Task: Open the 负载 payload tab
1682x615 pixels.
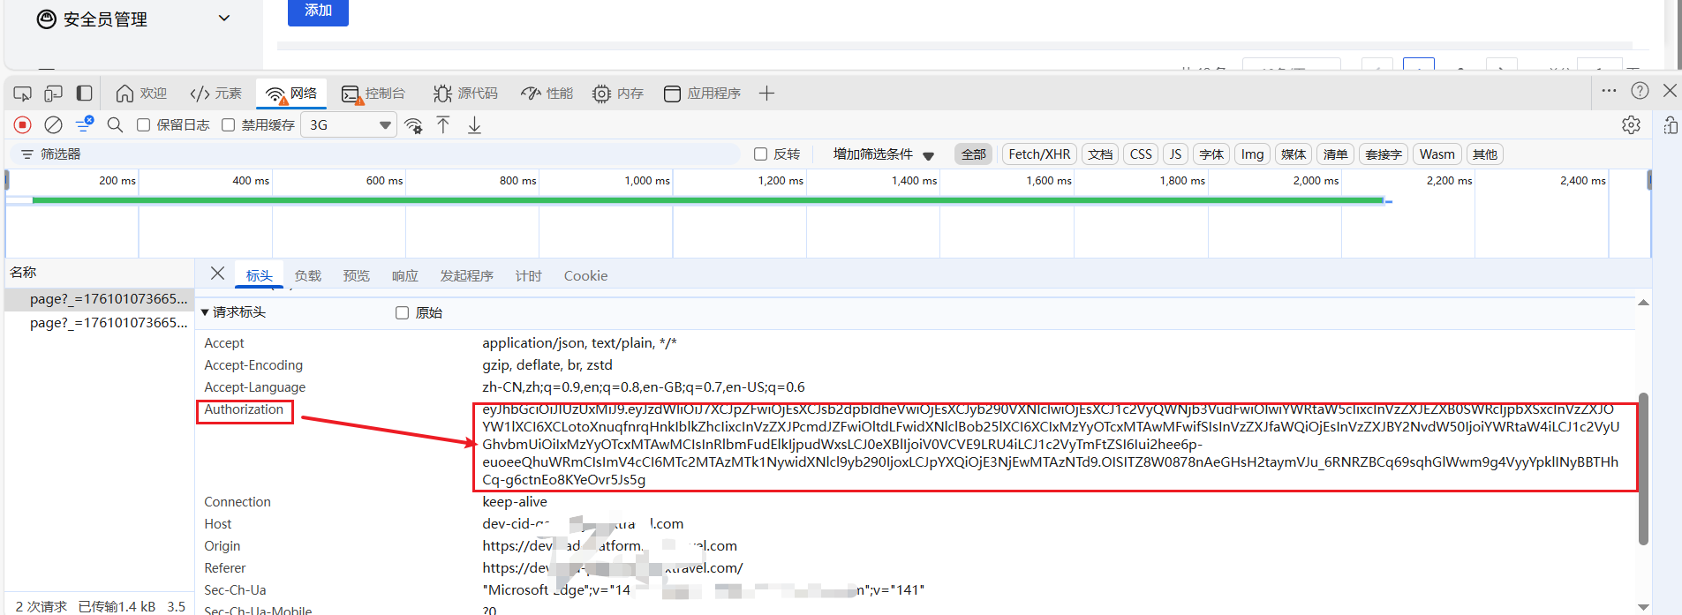Action: [x=308, y=276]
